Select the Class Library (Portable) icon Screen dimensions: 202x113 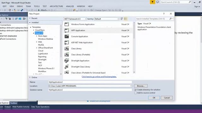67,55
